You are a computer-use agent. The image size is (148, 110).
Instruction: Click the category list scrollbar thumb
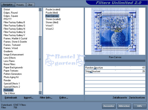[x=40, y=59]
